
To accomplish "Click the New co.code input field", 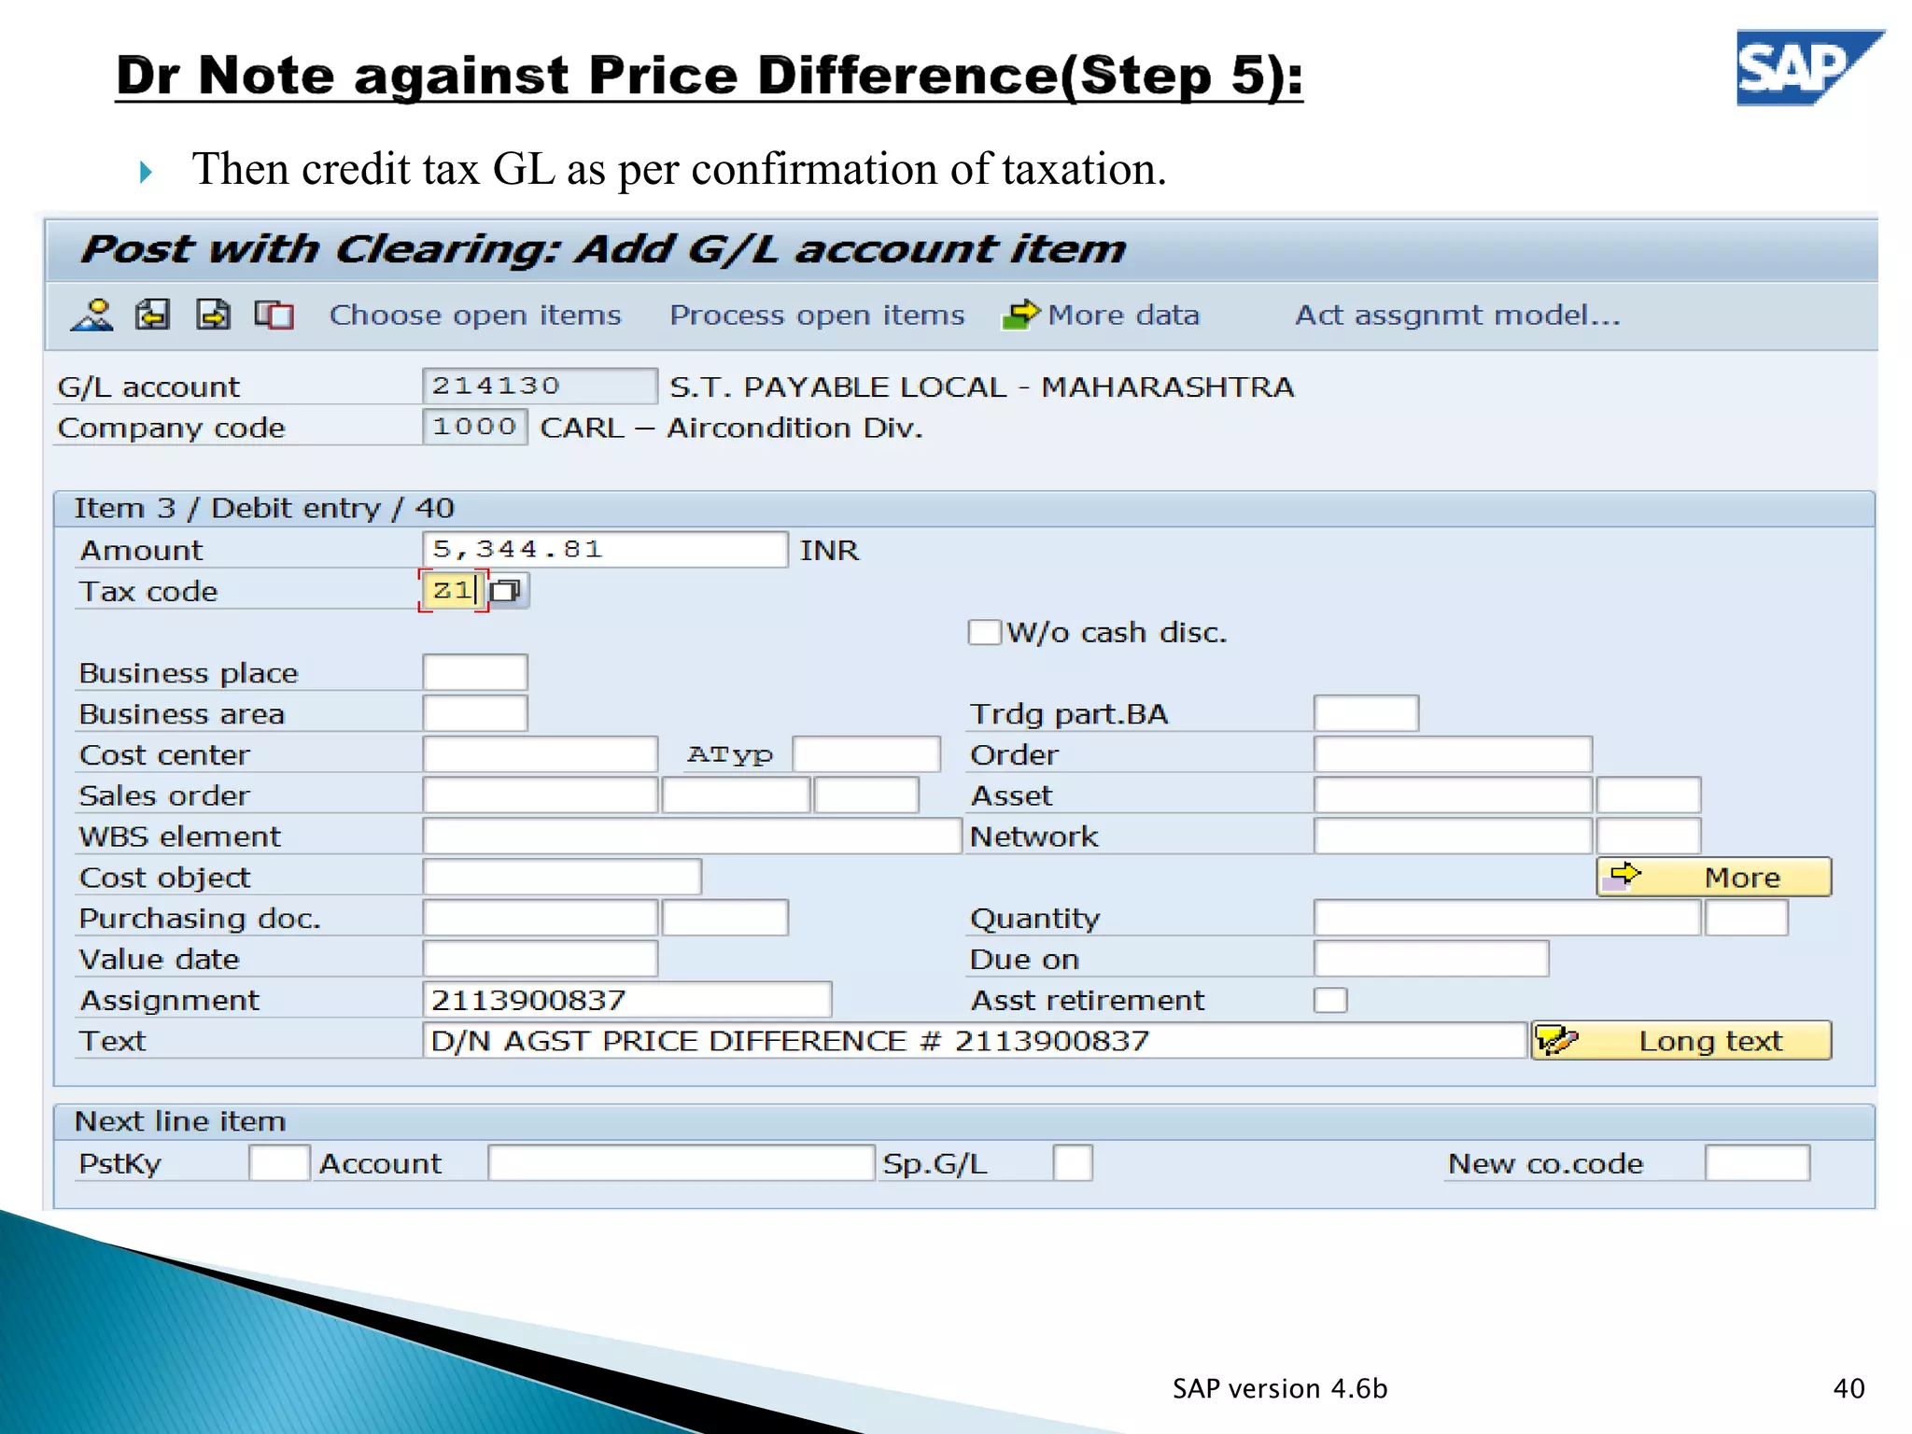I will (x=1757, y=1163).
